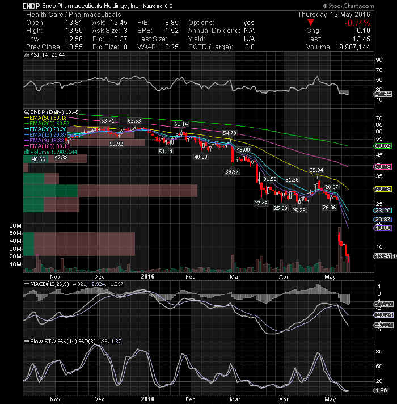The height and width of the screenshot is (404, 397).
Task: Click the pink 39.18 EMA axis tag
Action: click(x=383, y=167)
